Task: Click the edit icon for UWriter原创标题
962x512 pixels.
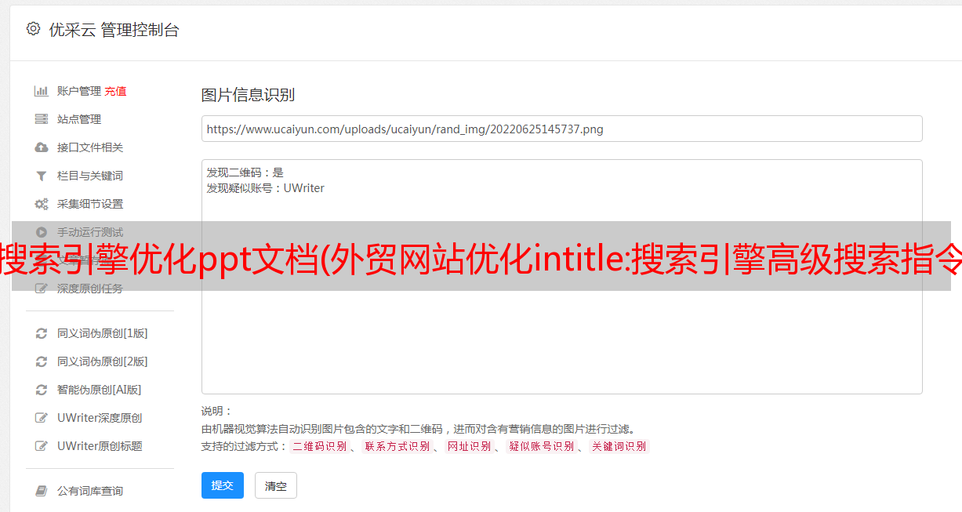Action: point(42,446)
